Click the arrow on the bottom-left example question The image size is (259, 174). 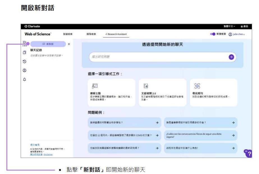157,148
